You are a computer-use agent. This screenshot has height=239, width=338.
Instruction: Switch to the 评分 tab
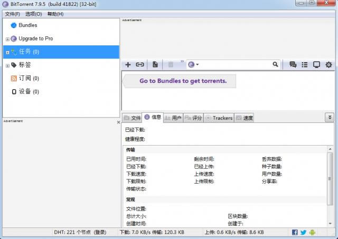[193, 118]
